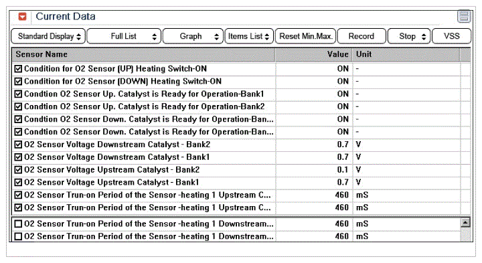Check the last unchecked Sensor-heating 1 Downstream row

(x=18, y=236)
